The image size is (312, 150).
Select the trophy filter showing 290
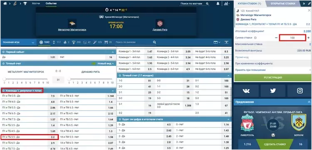[x=76, y=42]
